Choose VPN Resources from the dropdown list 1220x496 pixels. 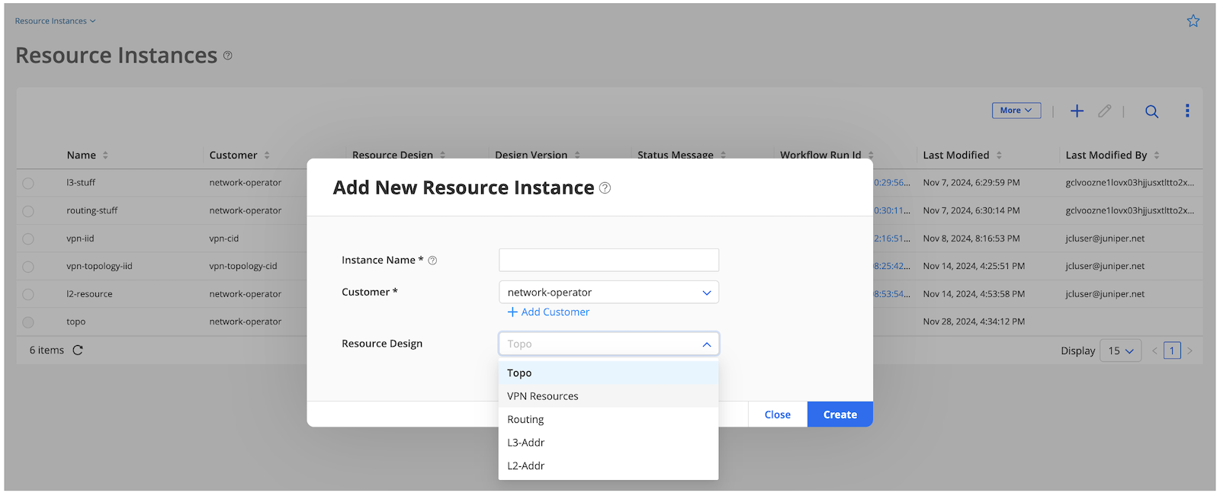608,396
